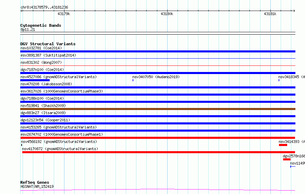Click the chr8:43178579..43181236 coordinates text
This screenshot has height=194, width=305.
[44, 7]
